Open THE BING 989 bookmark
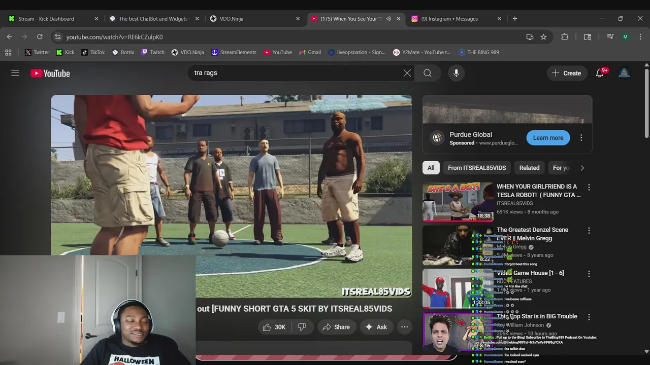Viewport: 650px width, 365px height. [x=478, y=52]
